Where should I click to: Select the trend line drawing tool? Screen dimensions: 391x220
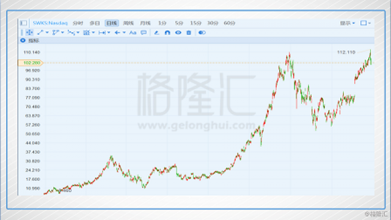[x=40, y=32]
